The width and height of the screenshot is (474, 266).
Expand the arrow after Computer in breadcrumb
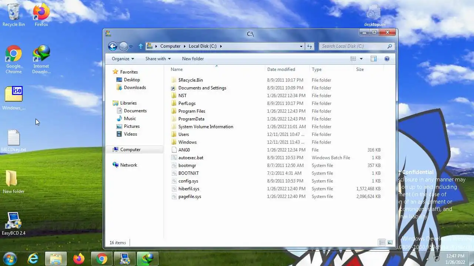coord(184,46)
